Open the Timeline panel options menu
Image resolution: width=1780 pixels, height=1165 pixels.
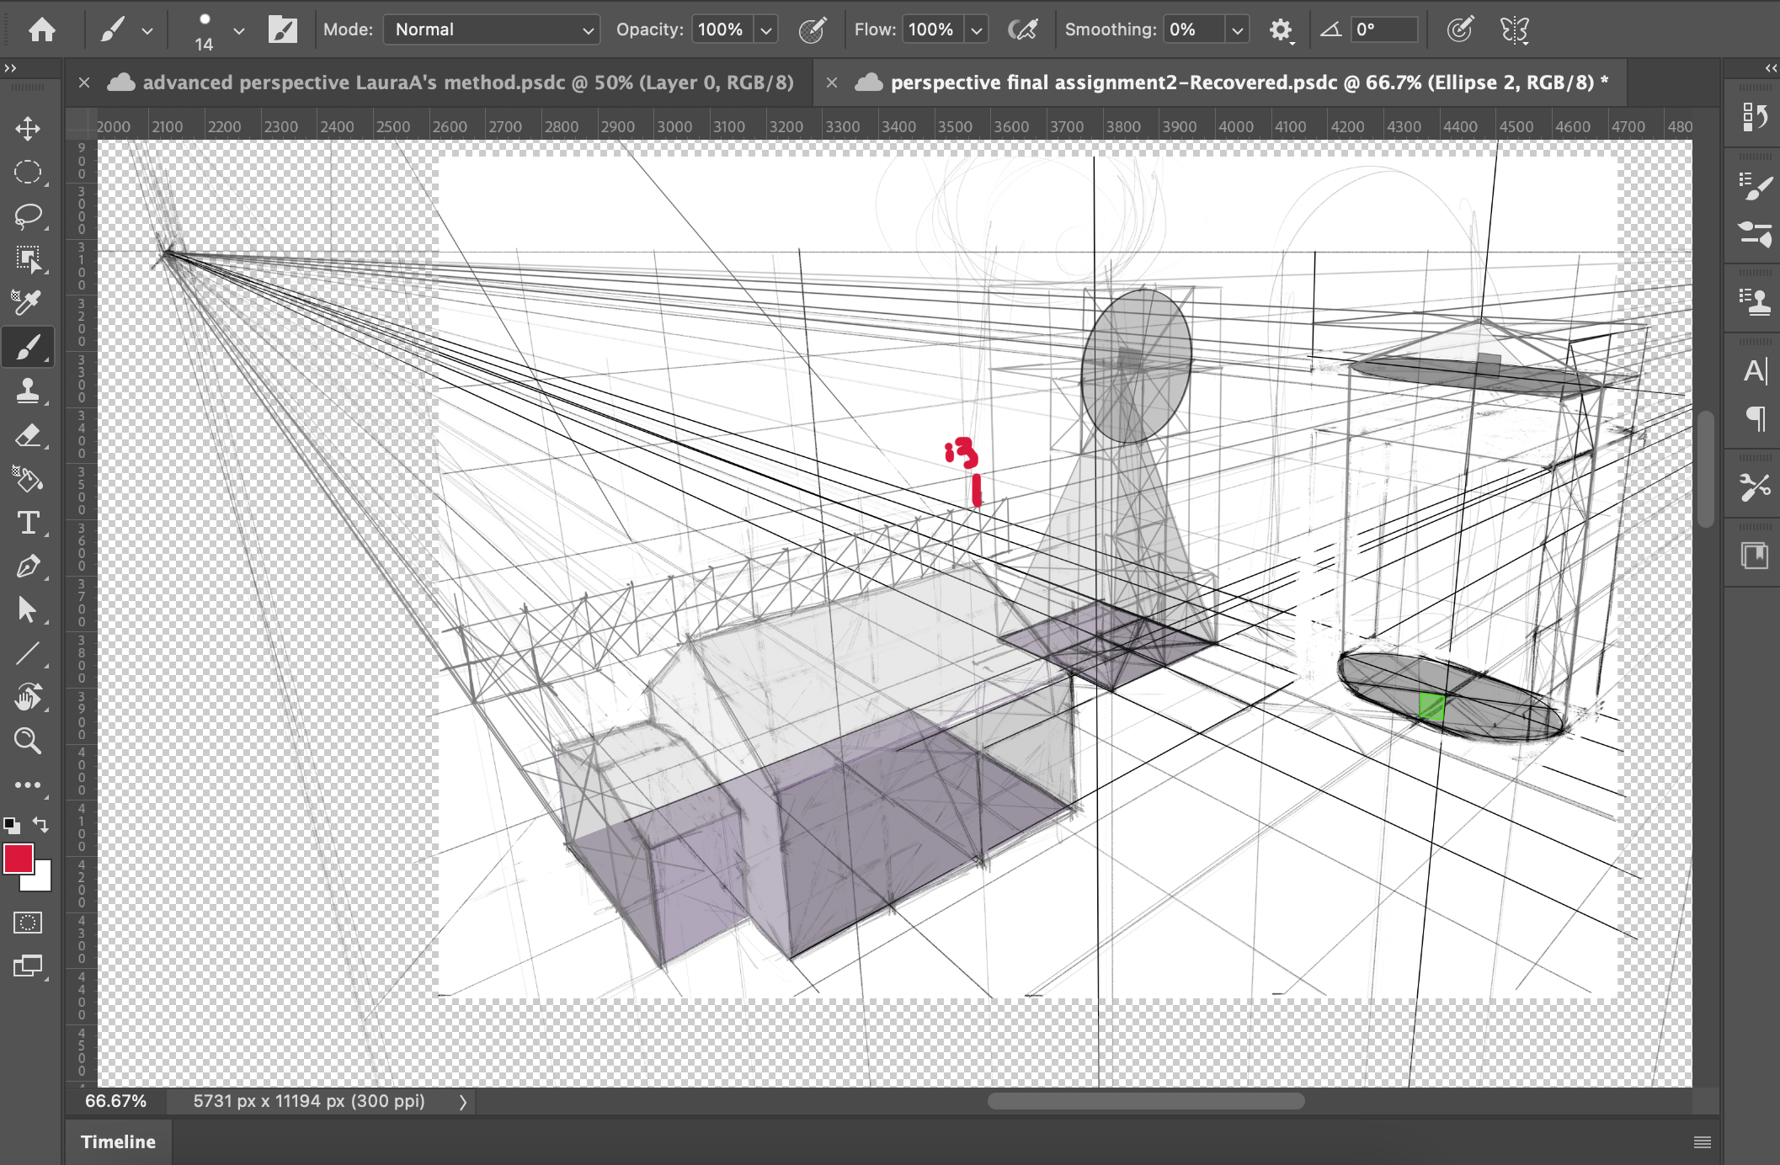click(1702, 1142)
